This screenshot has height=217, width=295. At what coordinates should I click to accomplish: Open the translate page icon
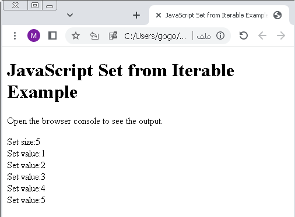[113, 35]
